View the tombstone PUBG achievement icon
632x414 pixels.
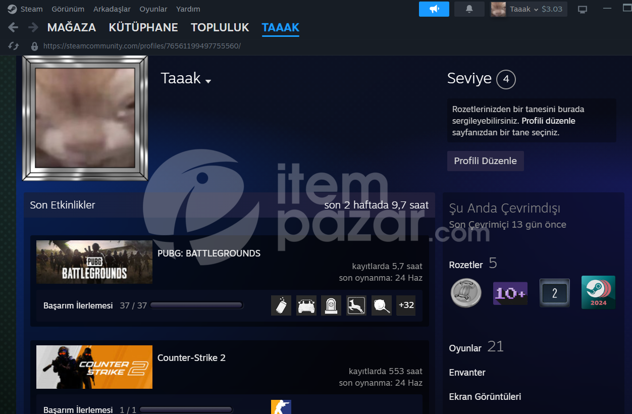(331, 305)
